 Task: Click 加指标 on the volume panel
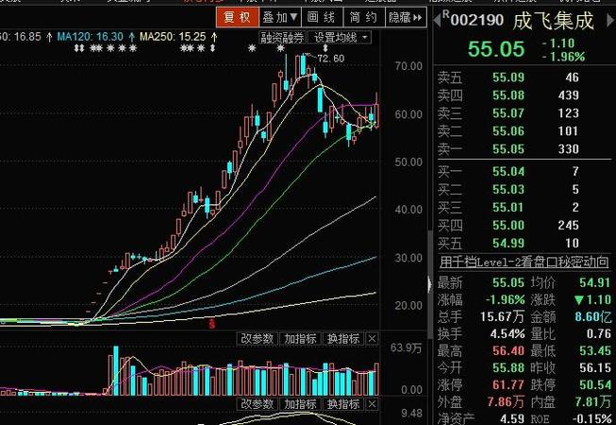[300, 338]
